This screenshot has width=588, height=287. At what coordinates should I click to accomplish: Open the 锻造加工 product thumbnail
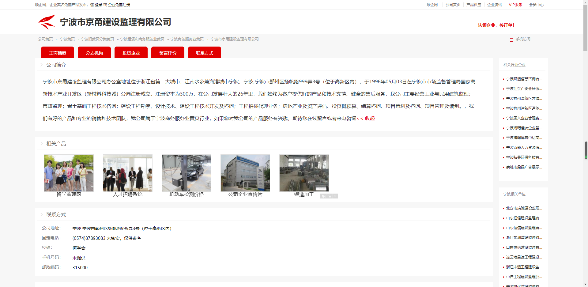304,173
